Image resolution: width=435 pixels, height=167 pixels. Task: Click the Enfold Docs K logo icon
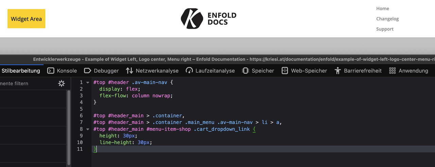192,19
